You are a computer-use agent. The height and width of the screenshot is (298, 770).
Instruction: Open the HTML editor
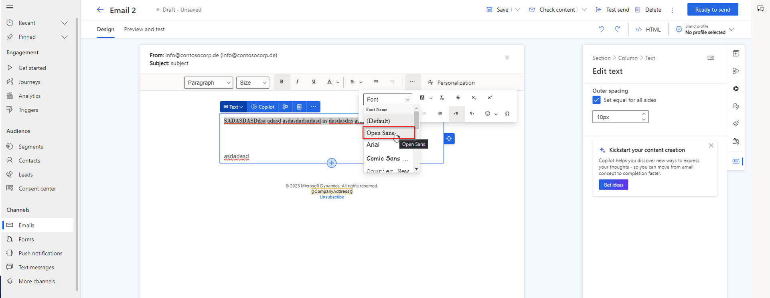(x=648, y=29)
